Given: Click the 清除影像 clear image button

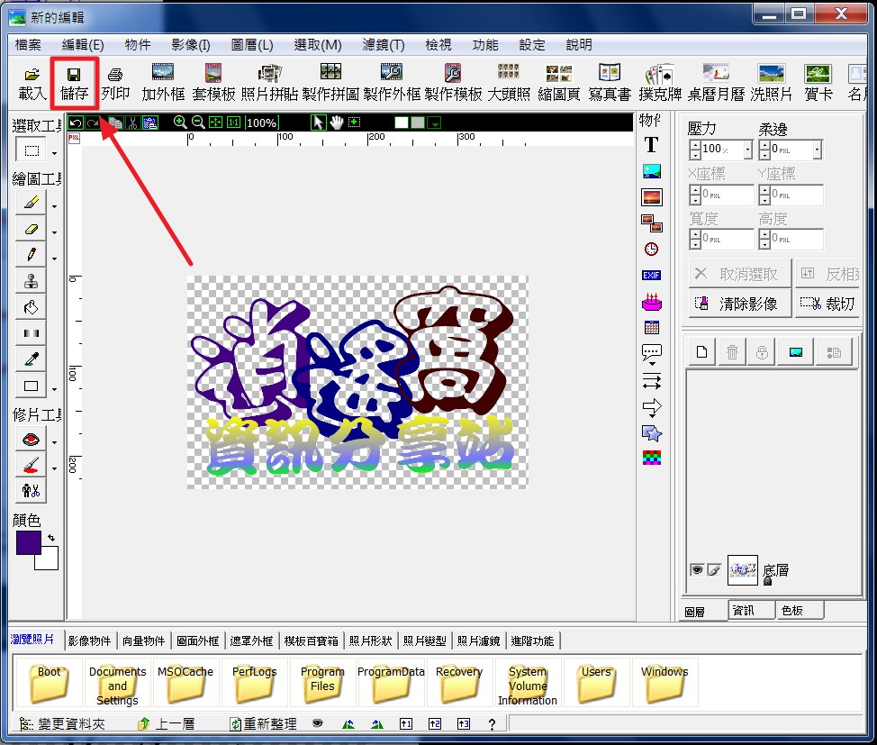Looking at the screenshot, I should (x=740, y=304).
